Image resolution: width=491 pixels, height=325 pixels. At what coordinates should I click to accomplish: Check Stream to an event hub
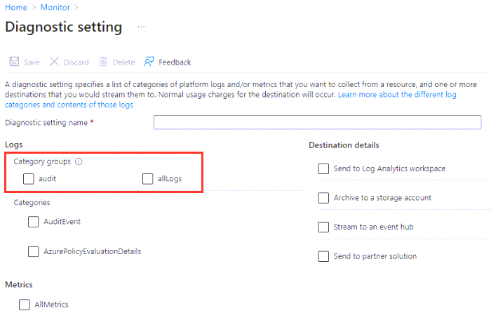pyautogui.click(x=323, y=227)
